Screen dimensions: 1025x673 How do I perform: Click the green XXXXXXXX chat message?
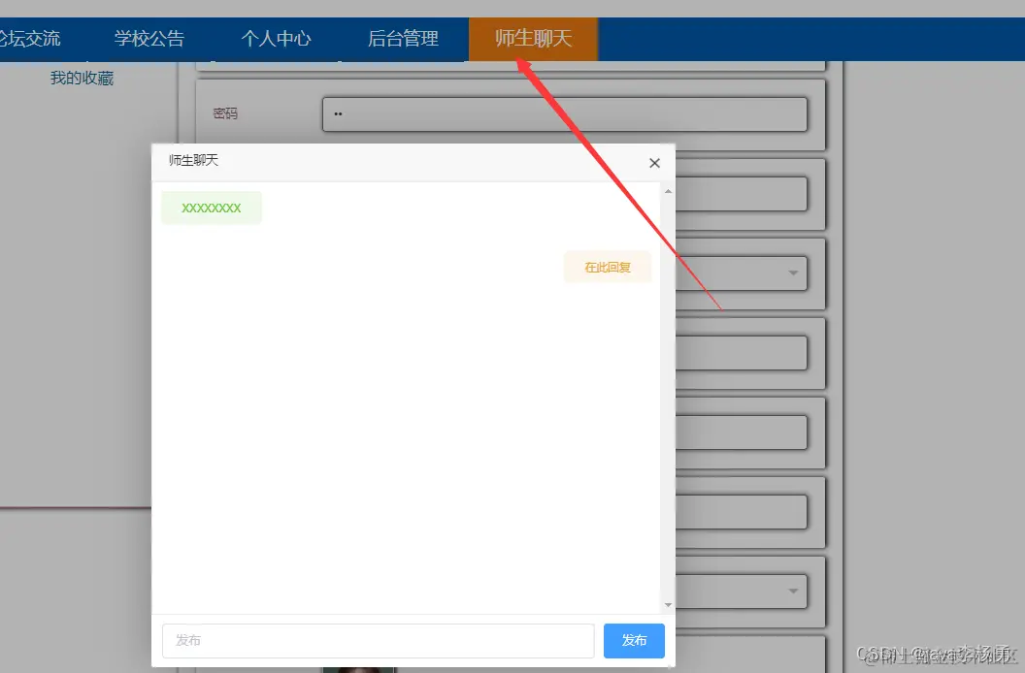tap(212, 208)
